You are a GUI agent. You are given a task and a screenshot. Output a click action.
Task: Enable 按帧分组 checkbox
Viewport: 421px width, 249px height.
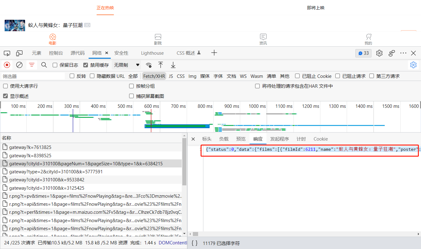[132, 86]
